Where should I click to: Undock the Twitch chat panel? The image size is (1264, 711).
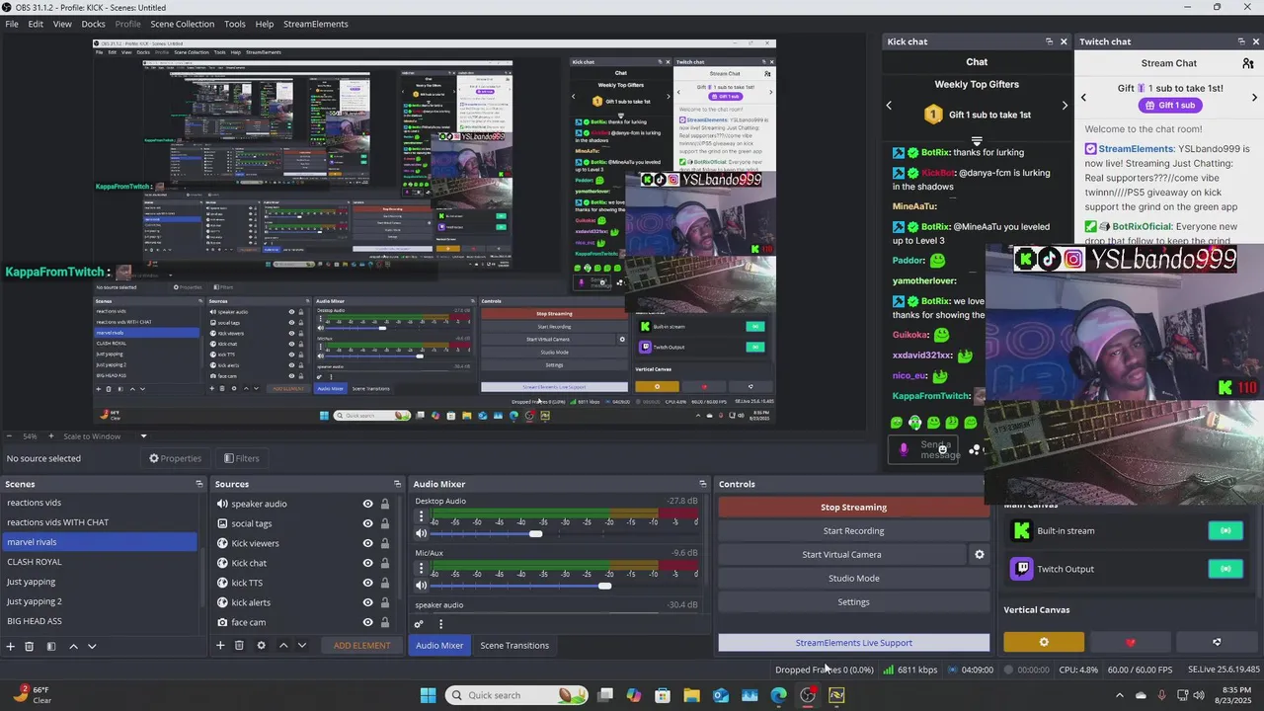tap(1241, 41)
